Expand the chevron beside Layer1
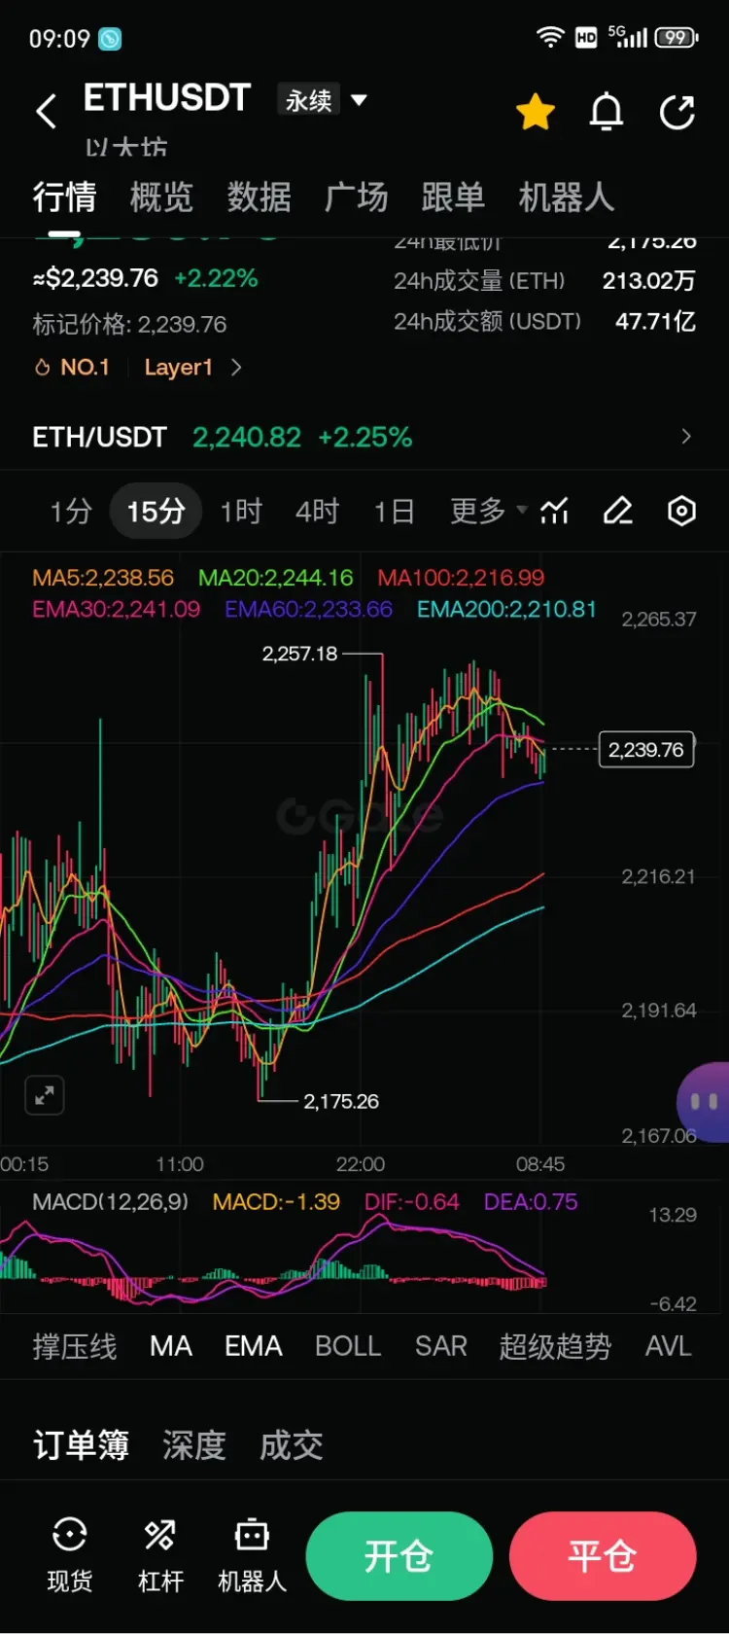This screenshot has height=1634, width=729. coord(236,368)
